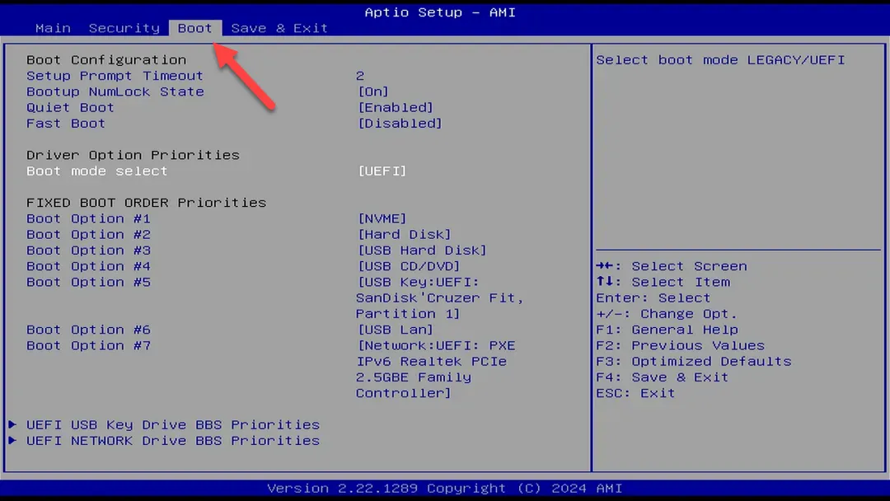Select Boot Option #6 label
This screenshot has width=890, height=501.
88,330
